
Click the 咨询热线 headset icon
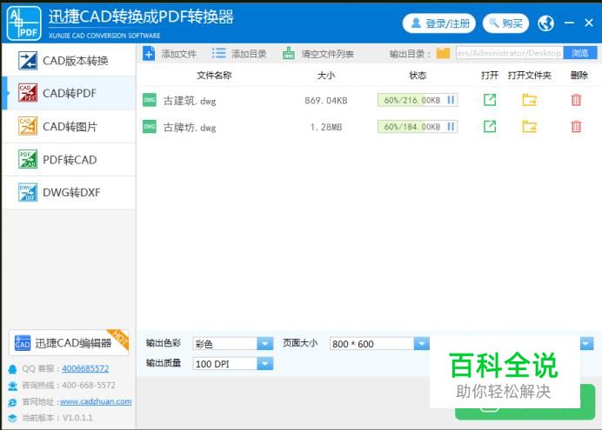[12, 386]
